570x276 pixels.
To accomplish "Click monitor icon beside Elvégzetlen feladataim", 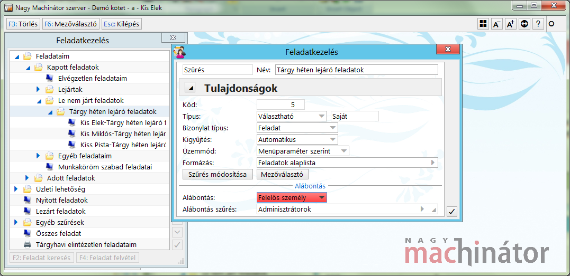I will click(49, 78).
